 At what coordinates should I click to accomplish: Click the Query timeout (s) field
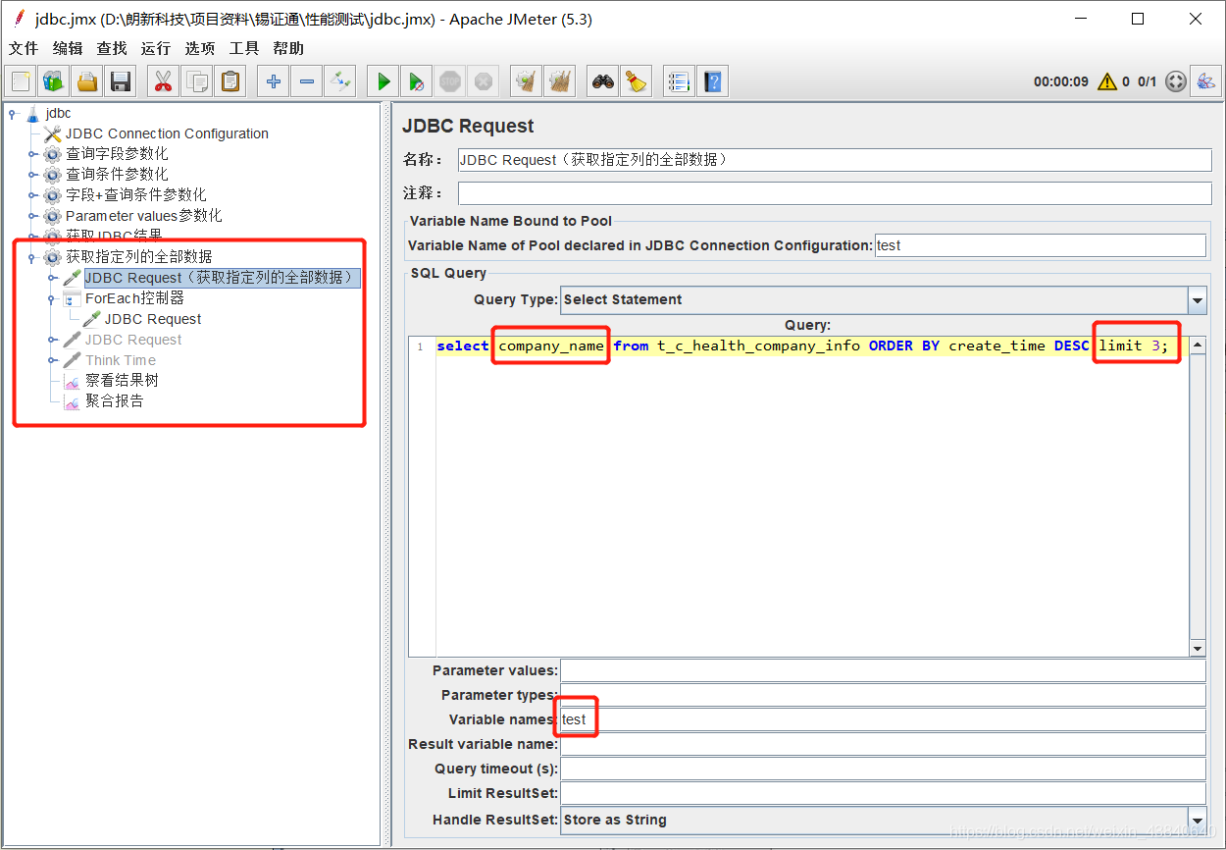(883, 769)
